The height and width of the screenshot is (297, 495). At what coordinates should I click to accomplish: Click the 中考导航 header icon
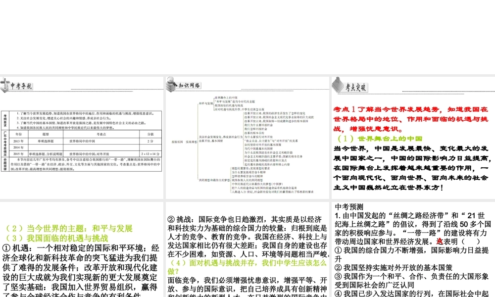[x=5, y=85]
